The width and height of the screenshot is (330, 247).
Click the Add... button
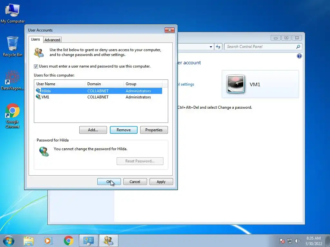[93, 130]
